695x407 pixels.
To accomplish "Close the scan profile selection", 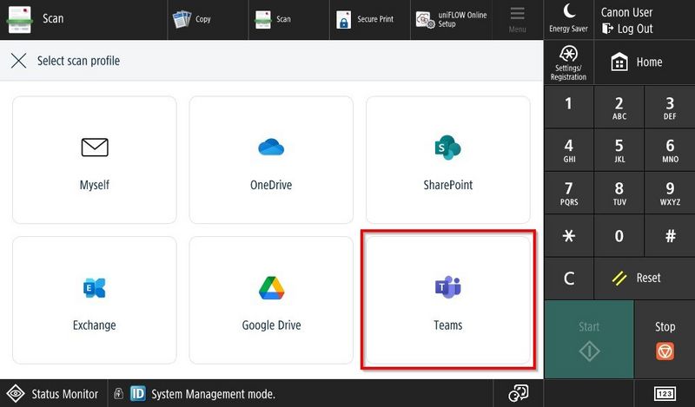I will click(x=18, y=62).
